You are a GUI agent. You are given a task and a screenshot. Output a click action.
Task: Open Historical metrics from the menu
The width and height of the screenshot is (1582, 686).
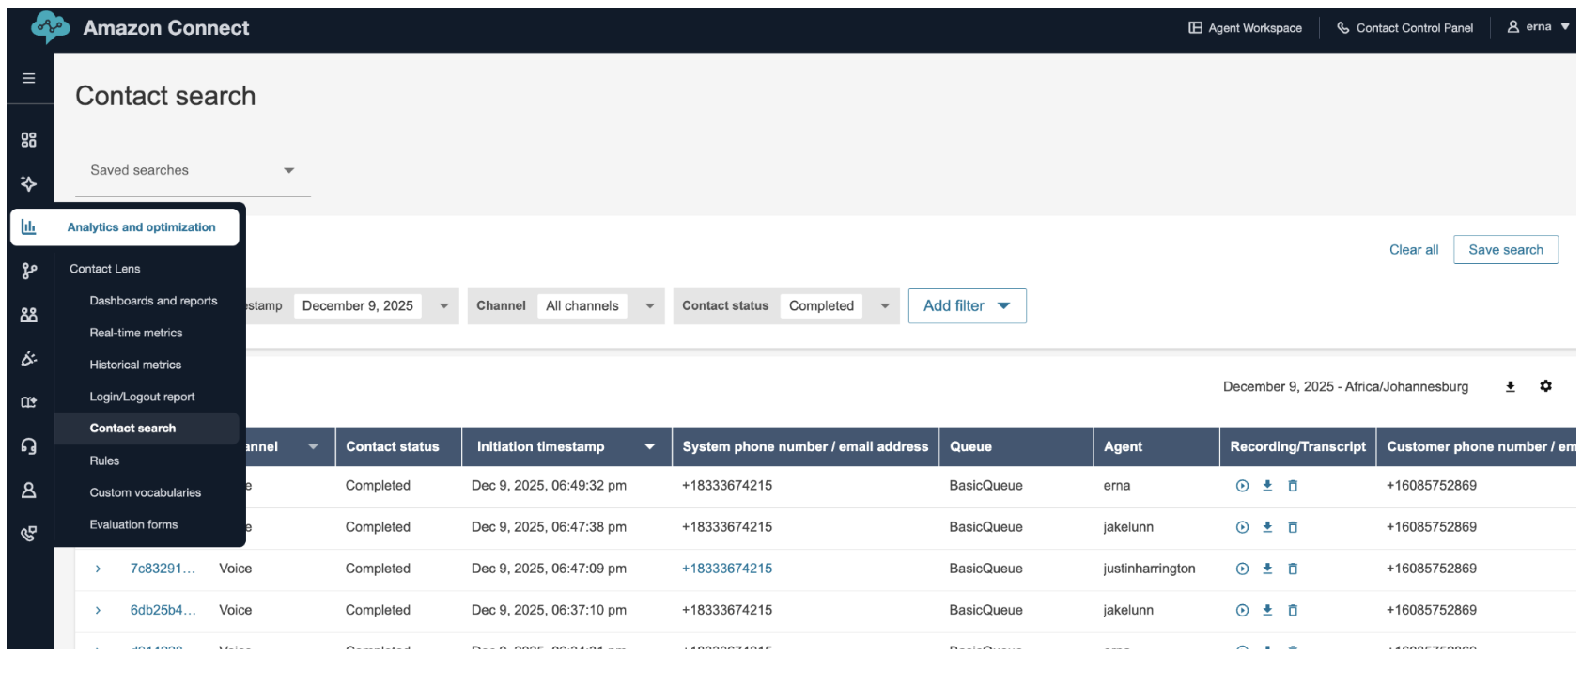135,365
